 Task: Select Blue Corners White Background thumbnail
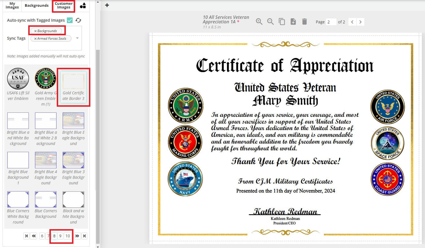tap(18, 199)
